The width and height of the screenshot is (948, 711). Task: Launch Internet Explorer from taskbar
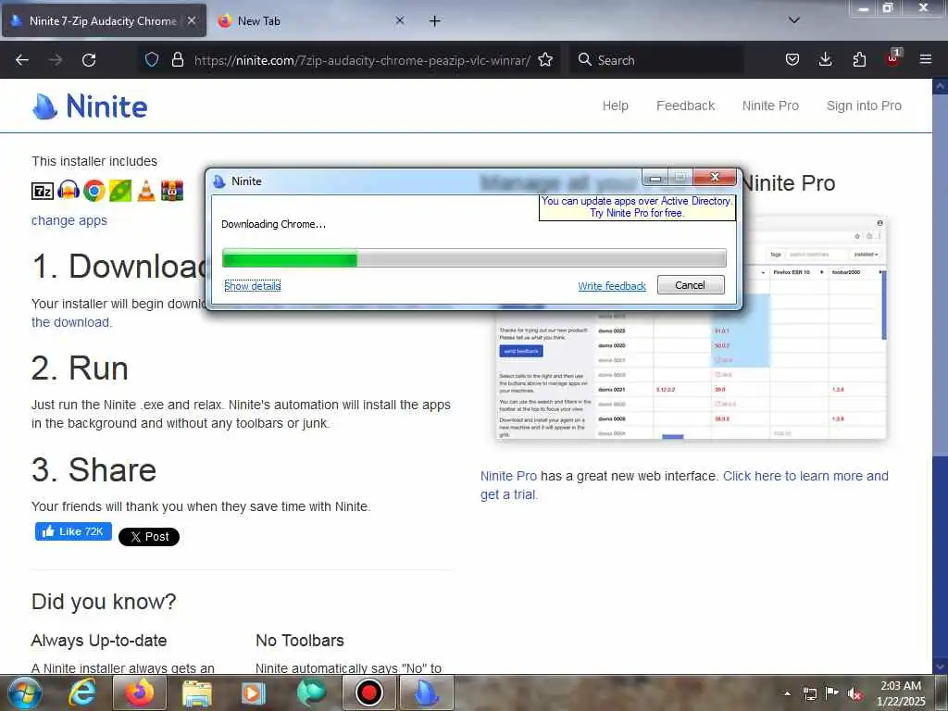[x=82, y=692]
